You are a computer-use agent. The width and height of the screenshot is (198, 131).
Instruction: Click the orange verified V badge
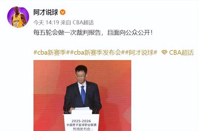coord(62,12)
